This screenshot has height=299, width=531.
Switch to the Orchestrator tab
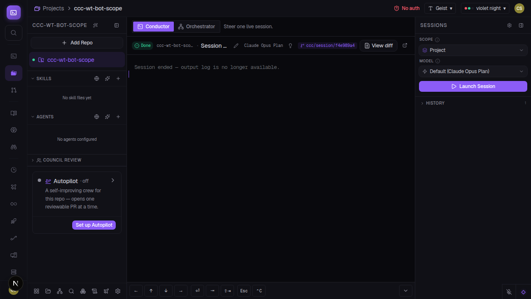[x=197, y=27]
